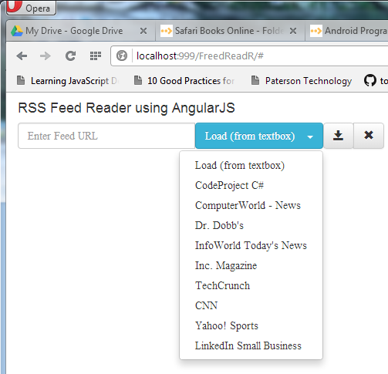Image resolution: width=388 pixels, height=374 pixels.
Task: Open the Paterson Technology bookmark
Action: click(302, 81)
